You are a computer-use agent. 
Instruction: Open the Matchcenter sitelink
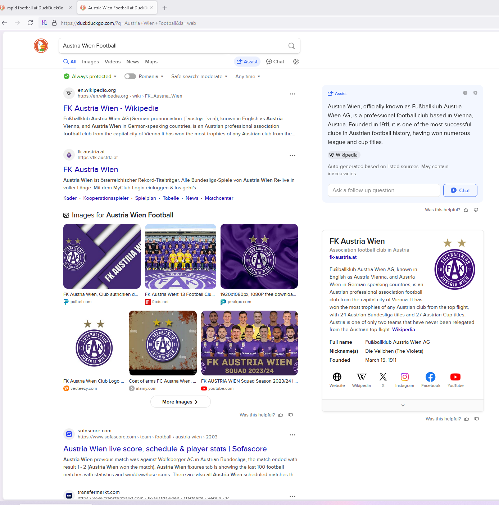[x=219, y=198]
